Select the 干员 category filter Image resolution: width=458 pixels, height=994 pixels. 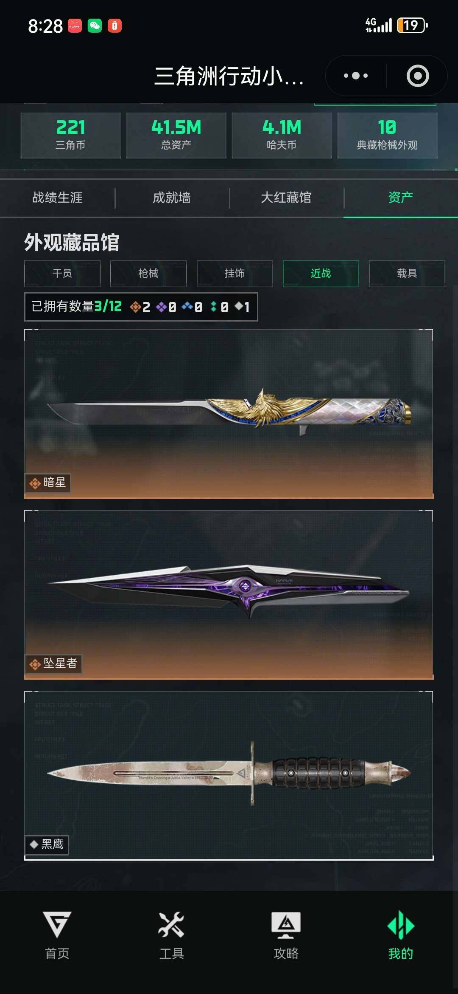tap(62, 274)
